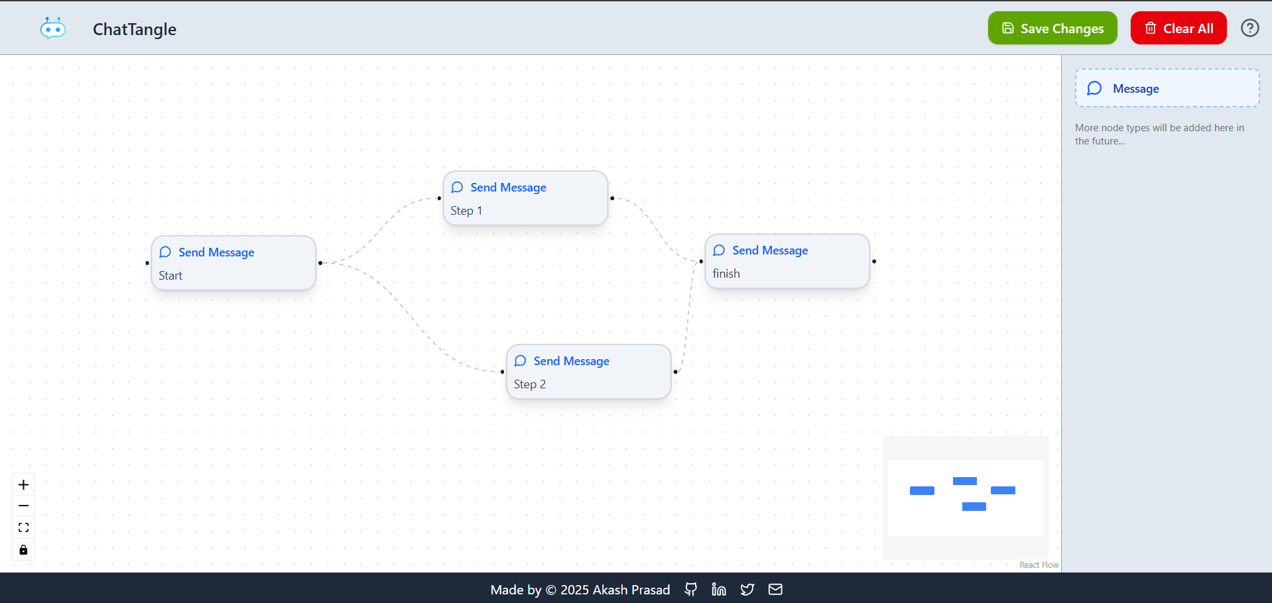Viewport: 1272px width, 603px height.
Task: Click the left input handle of Start node
Action: 147,263
